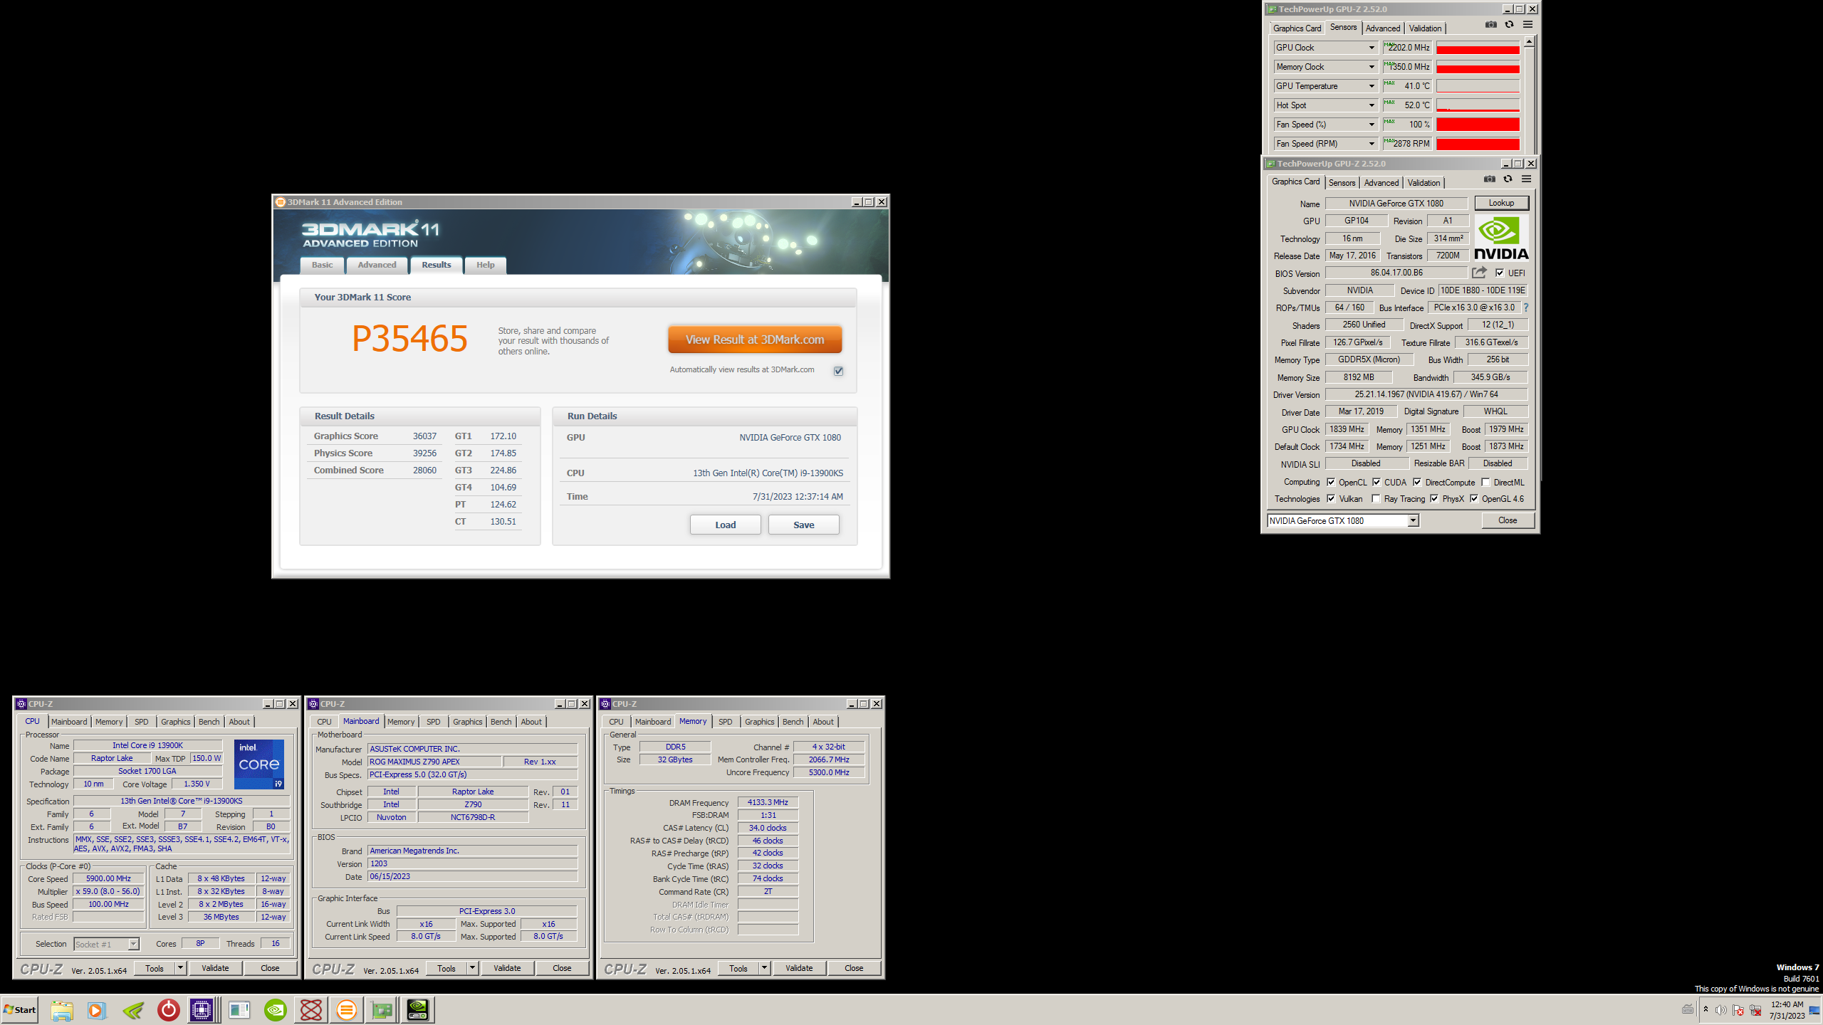
Task: Open the Help tab in 3DMark 11
Action: pos(485,265)
